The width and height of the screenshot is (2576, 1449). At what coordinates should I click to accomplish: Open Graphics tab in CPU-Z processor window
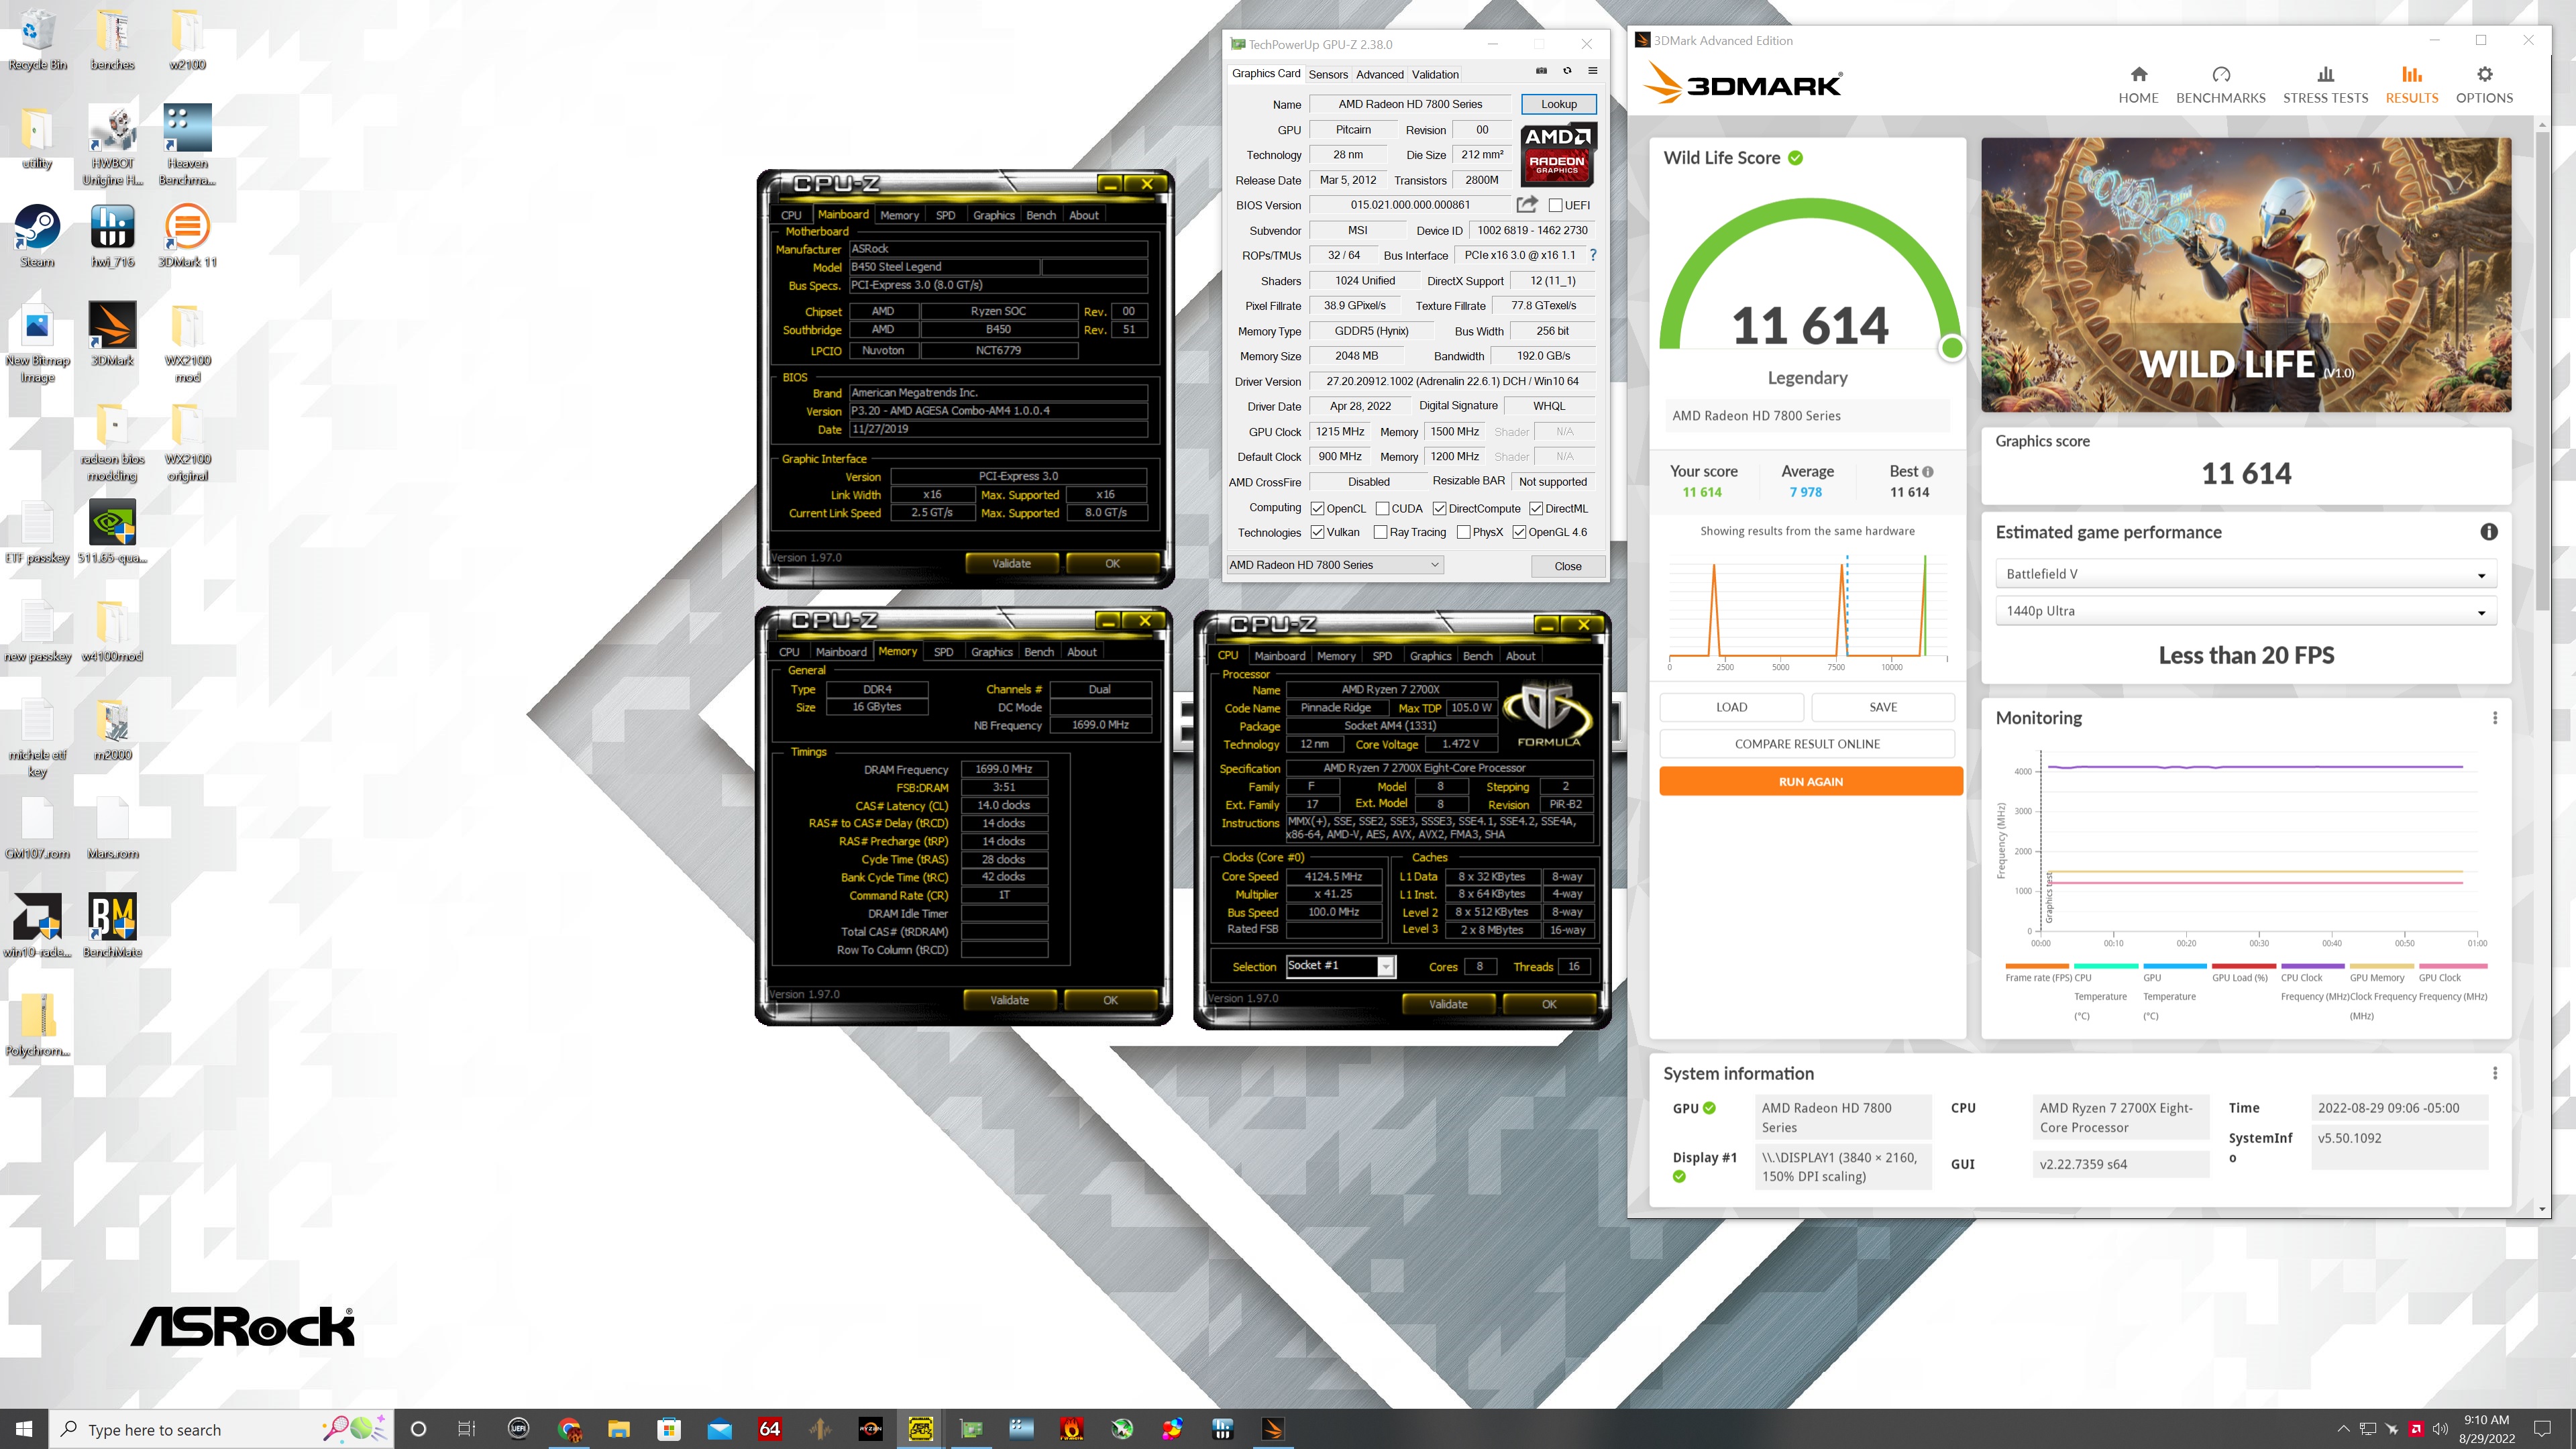(1430, 656)
